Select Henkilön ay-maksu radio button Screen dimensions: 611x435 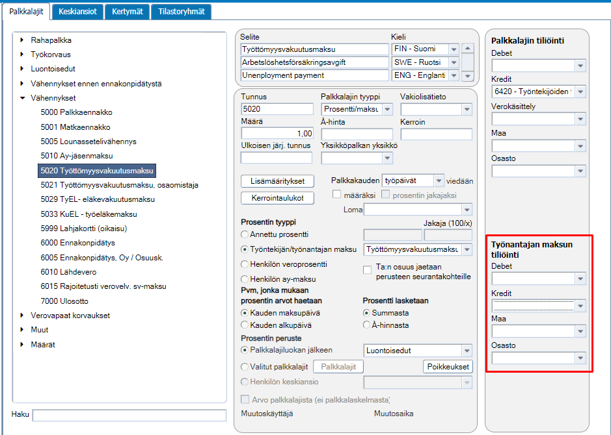coord(245,279)
